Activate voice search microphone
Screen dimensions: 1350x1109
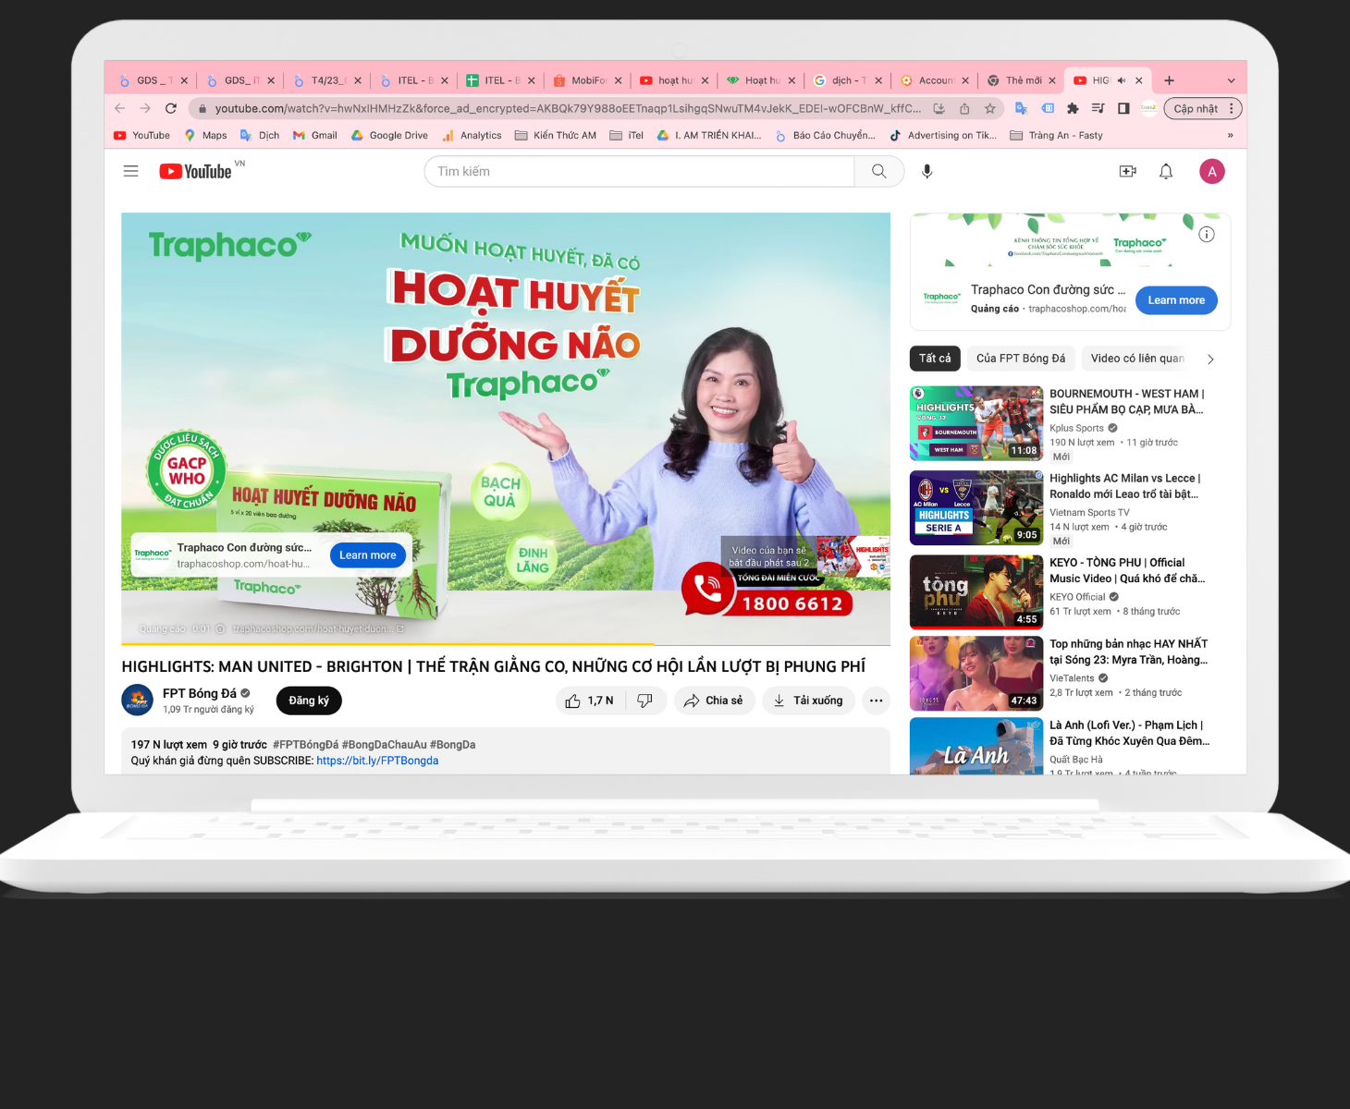(927, 172)
